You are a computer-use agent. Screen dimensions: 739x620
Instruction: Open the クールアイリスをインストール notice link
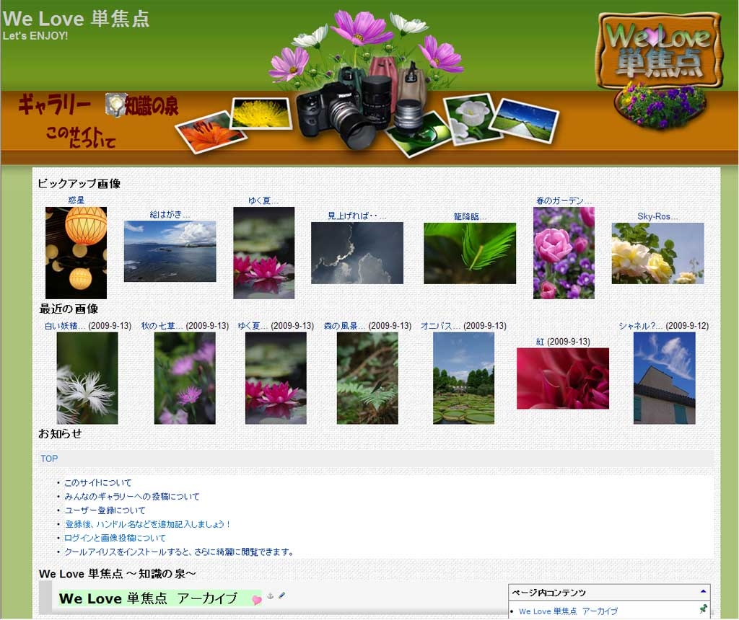click(x=179, y=552)
